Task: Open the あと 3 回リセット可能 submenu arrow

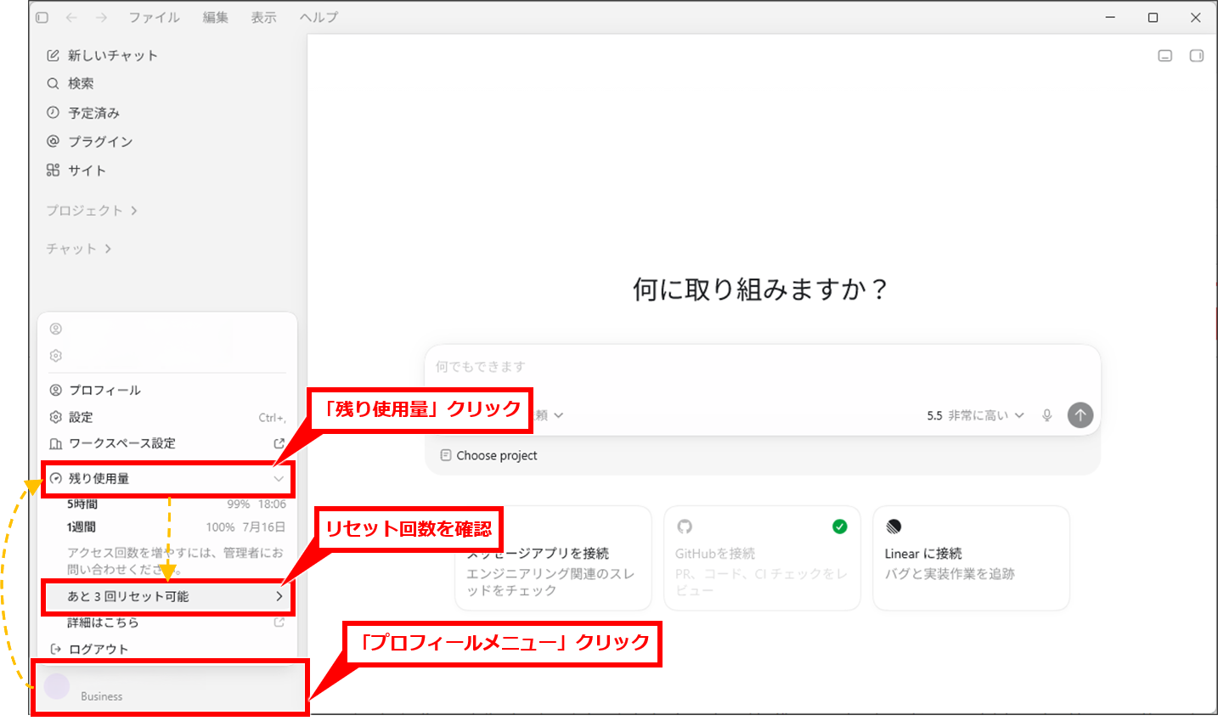Action: pyautogui.click(x=279, y=596)
